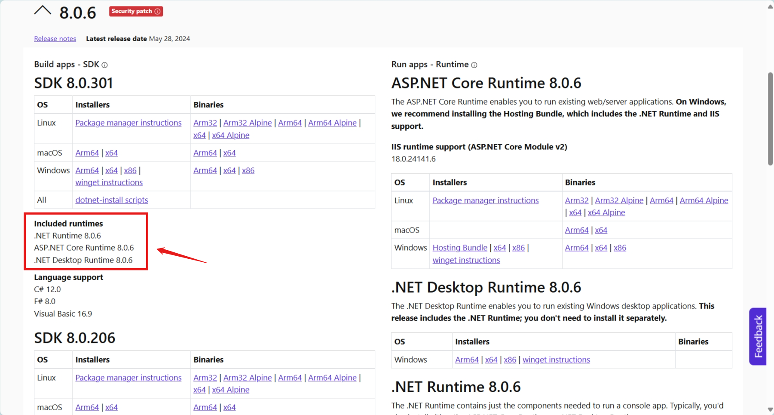
Task: Get SDK 8.0.301 macOS x64 installer
Action: tap(111, 153)
